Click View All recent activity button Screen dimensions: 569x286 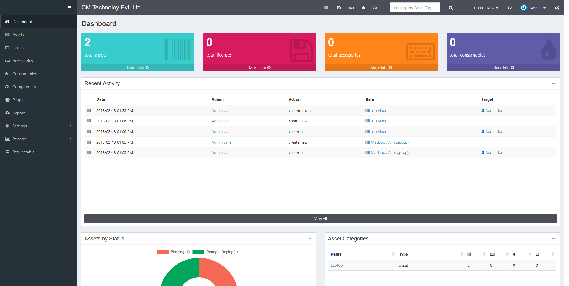click(x=320, y=218)
